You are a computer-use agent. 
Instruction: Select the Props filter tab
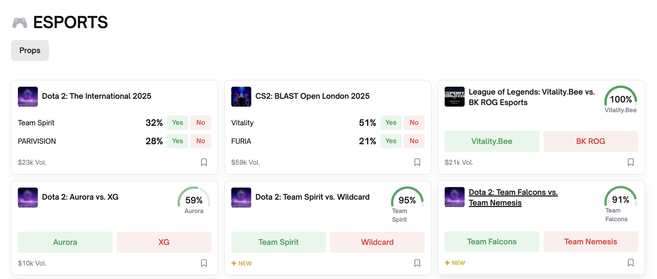point(30,50)
